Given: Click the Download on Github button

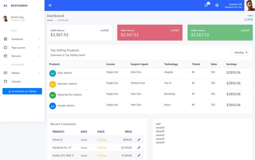Looking at the screenshot, I should pos(22,91).
